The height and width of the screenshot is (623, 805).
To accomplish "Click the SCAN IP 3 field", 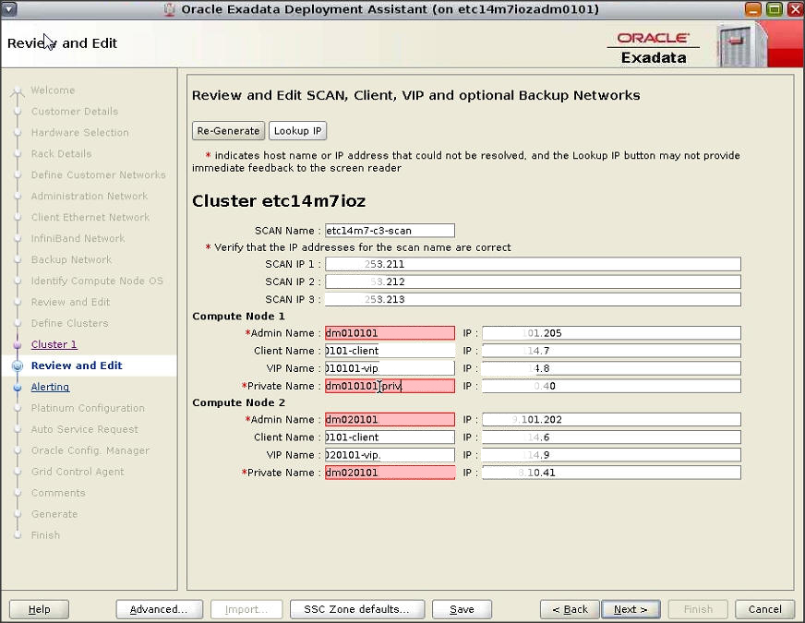I will click(533, 299).
